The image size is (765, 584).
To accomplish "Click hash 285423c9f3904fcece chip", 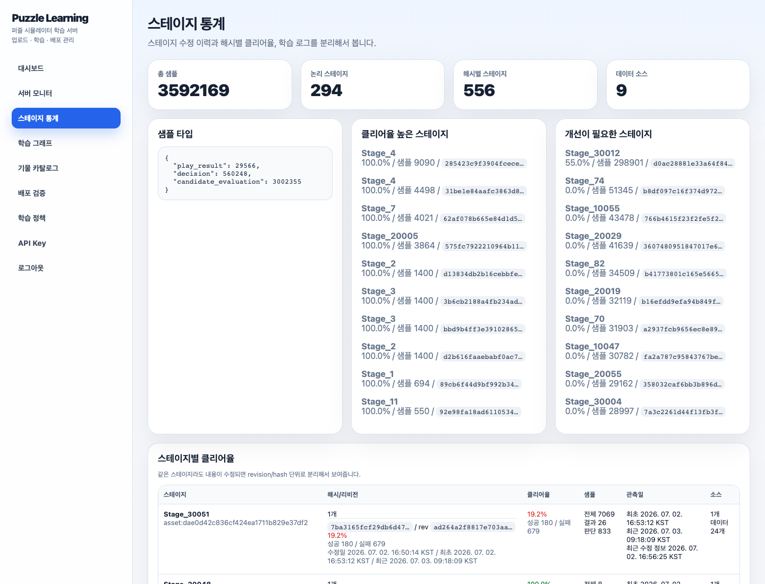I will point(484,164).
